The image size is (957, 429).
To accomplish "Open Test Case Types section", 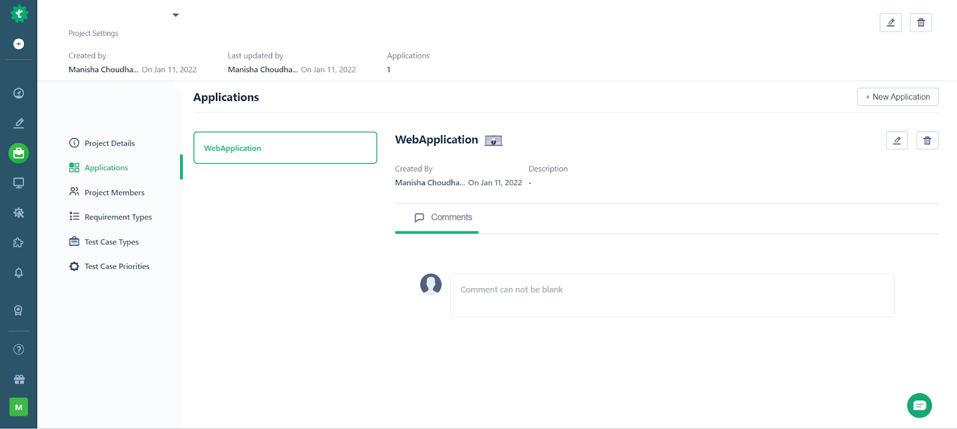I will 103,242.
